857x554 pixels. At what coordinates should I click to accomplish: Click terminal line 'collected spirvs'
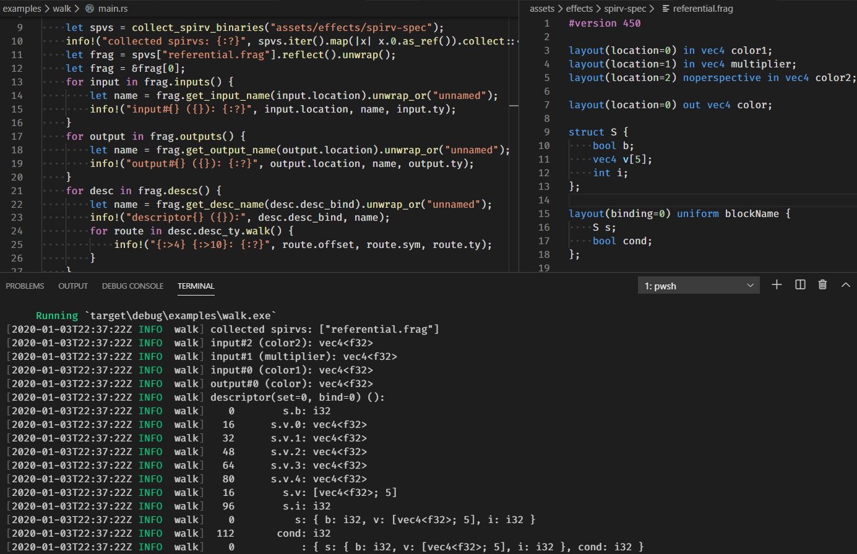[x=325, y=329]
